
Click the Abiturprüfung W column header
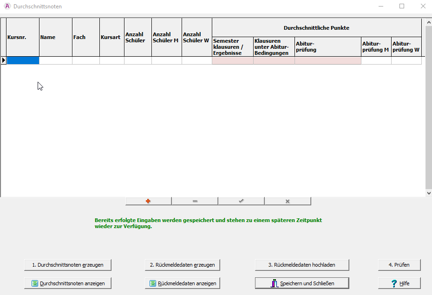click(x=406, y=47)
